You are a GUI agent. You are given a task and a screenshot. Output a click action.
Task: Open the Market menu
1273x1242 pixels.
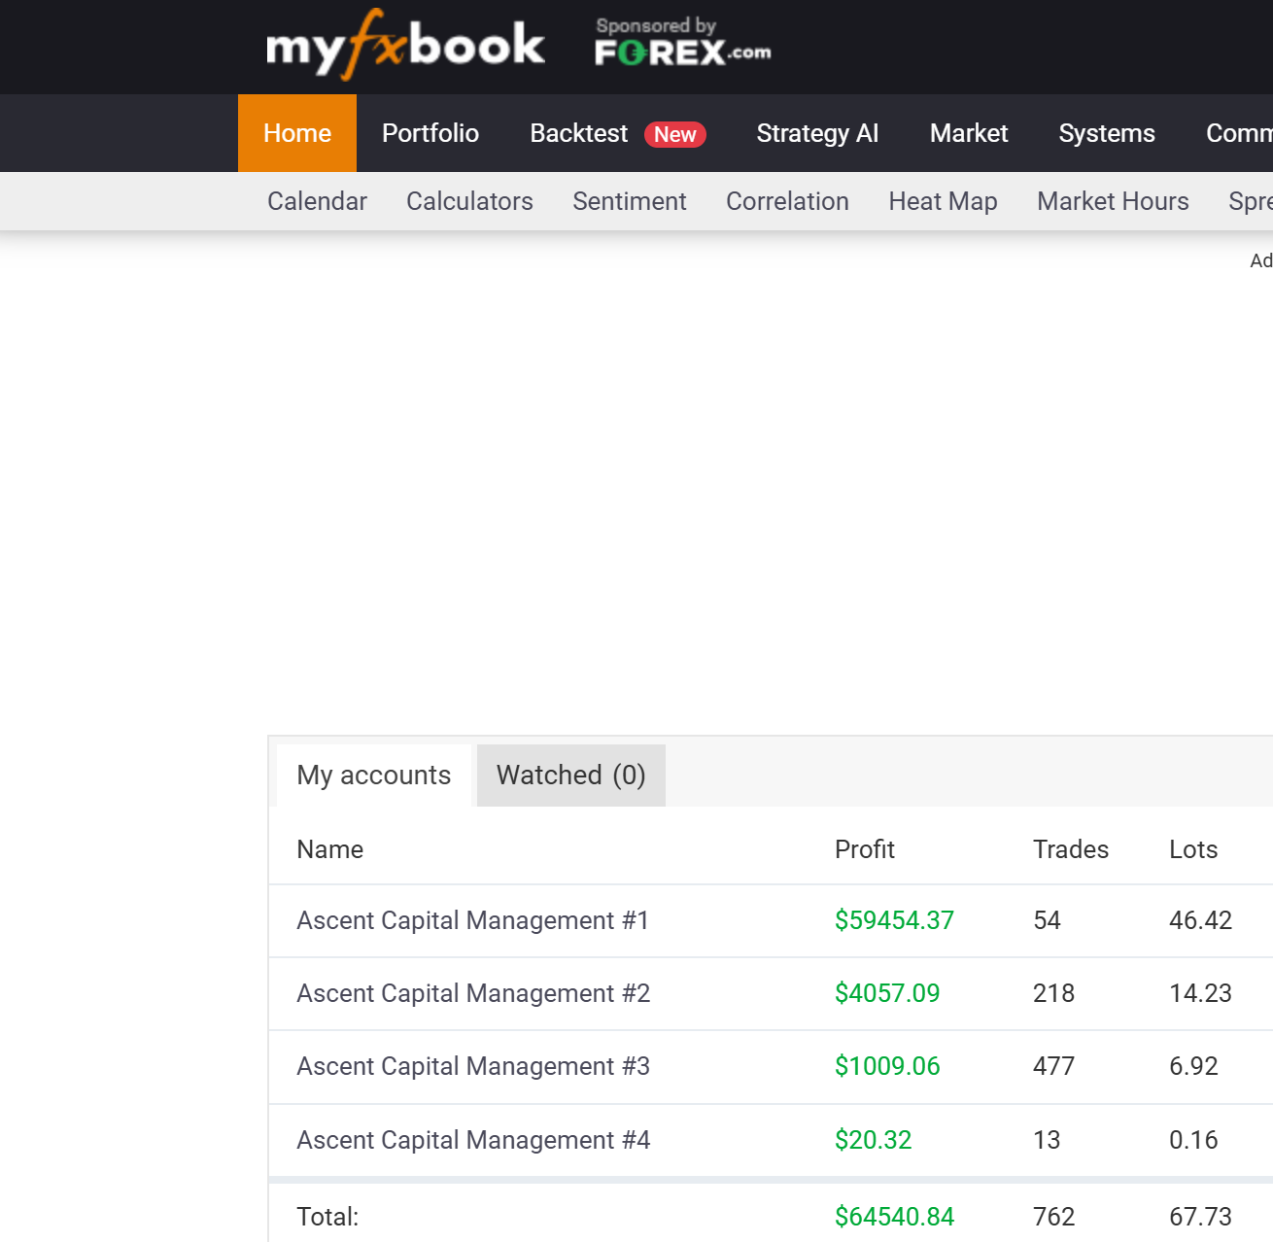click(969, 133)
